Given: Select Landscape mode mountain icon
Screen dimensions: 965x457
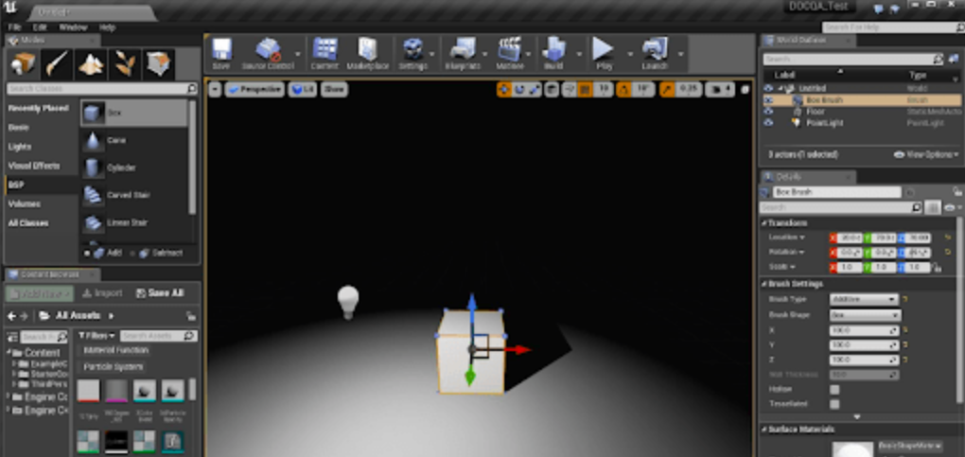Looking at the screenshot, I should pos(91,64).
